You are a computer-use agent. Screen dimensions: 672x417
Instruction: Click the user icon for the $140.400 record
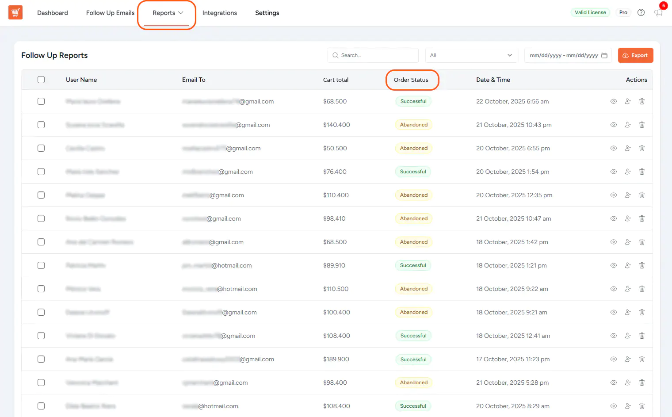point(628,125)
